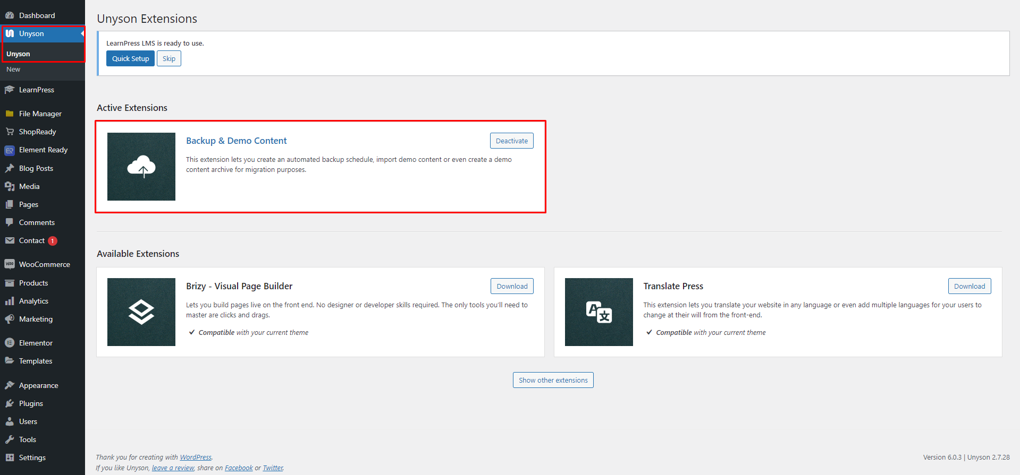Click the Pages icon in sidebar

point(10,204)
